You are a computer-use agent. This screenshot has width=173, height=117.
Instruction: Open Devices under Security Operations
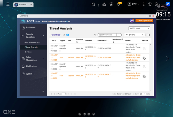point(28,52)
